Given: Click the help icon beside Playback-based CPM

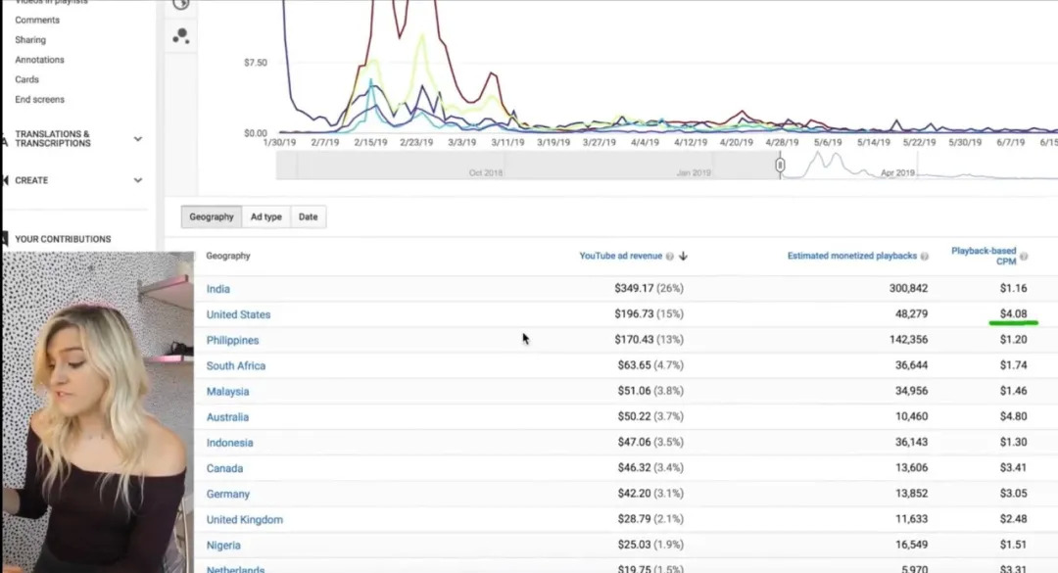Looking at the screenshot, I should click(1024, 257).
